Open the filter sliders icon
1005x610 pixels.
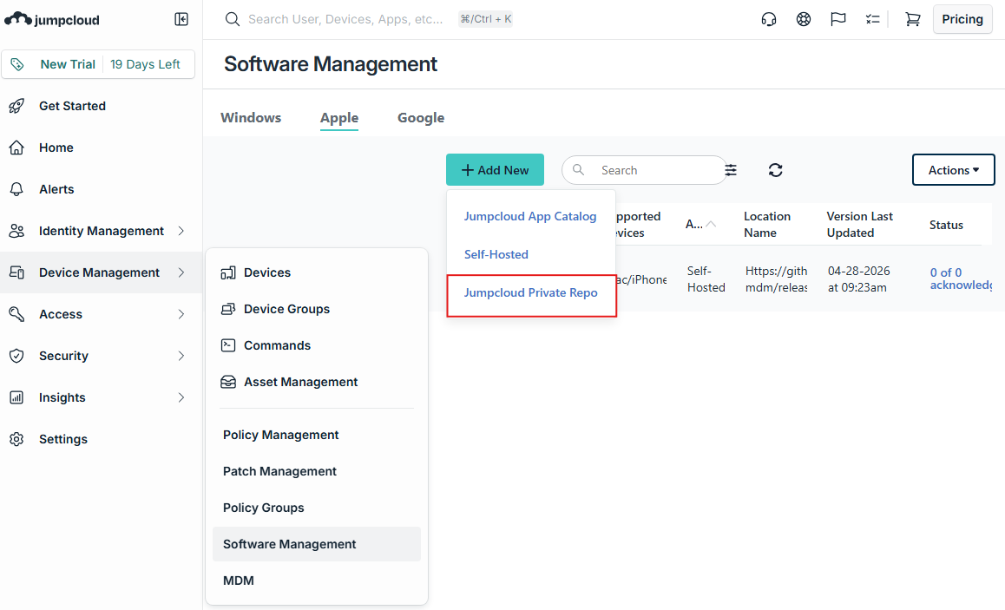pos(731,170)
